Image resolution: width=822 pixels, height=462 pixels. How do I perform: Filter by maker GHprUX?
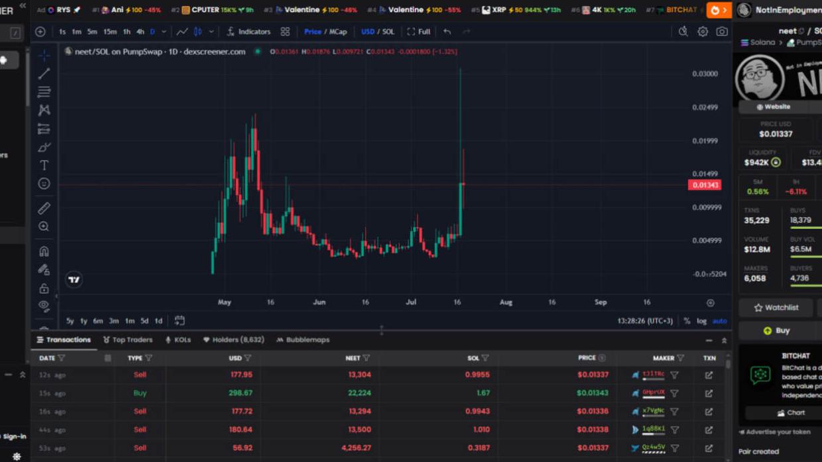click(x=674, y=393)
